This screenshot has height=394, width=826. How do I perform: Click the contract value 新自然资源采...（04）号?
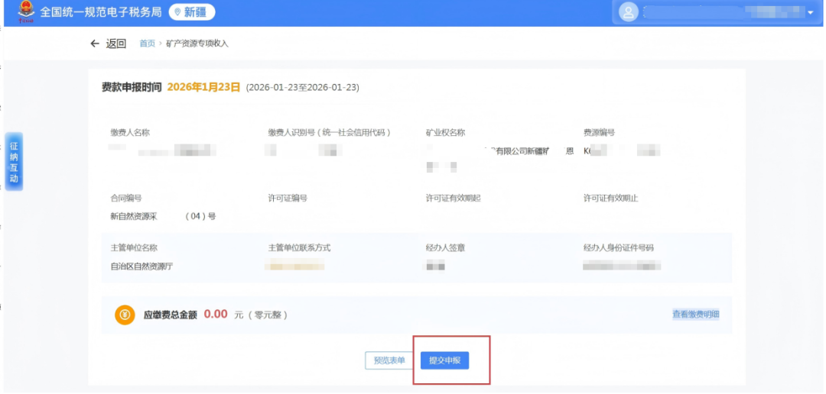coord(163,216)
